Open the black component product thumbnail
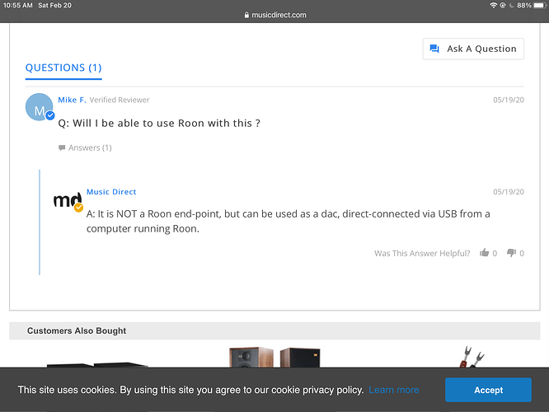 [x=97, y=365]
